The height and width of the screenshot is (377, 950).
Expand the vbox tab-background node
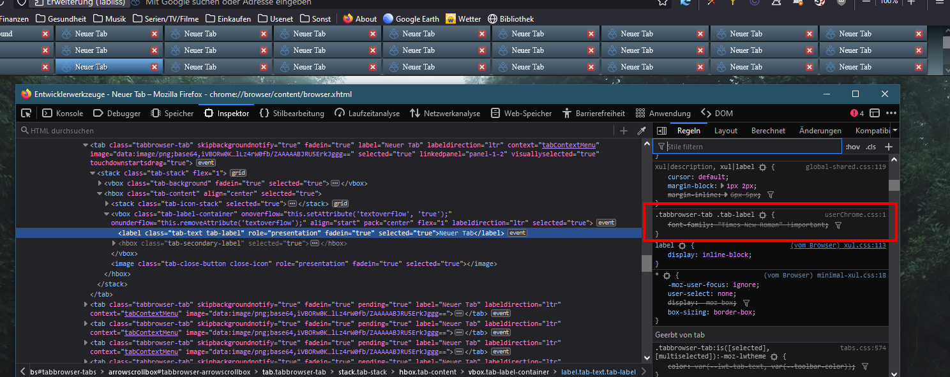click(x=100, y=184)
